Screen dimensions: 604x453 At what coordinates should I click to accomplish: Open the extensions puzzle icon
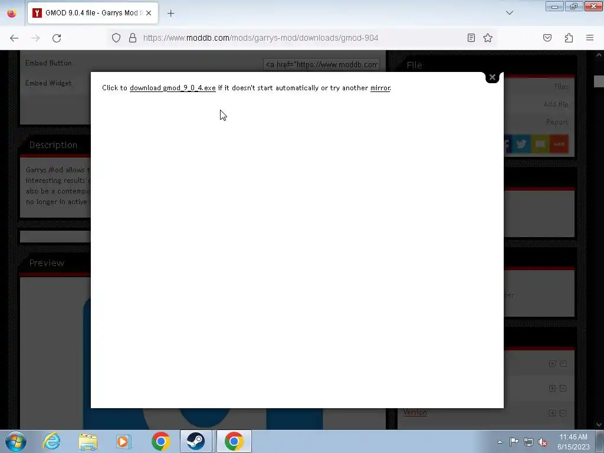tap(569, 38)
